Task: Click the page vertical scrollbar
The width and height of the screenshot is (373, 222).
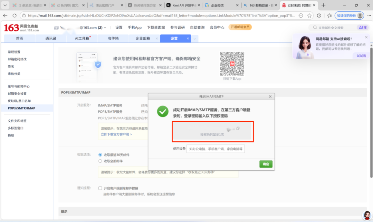Action: (371, 112)
